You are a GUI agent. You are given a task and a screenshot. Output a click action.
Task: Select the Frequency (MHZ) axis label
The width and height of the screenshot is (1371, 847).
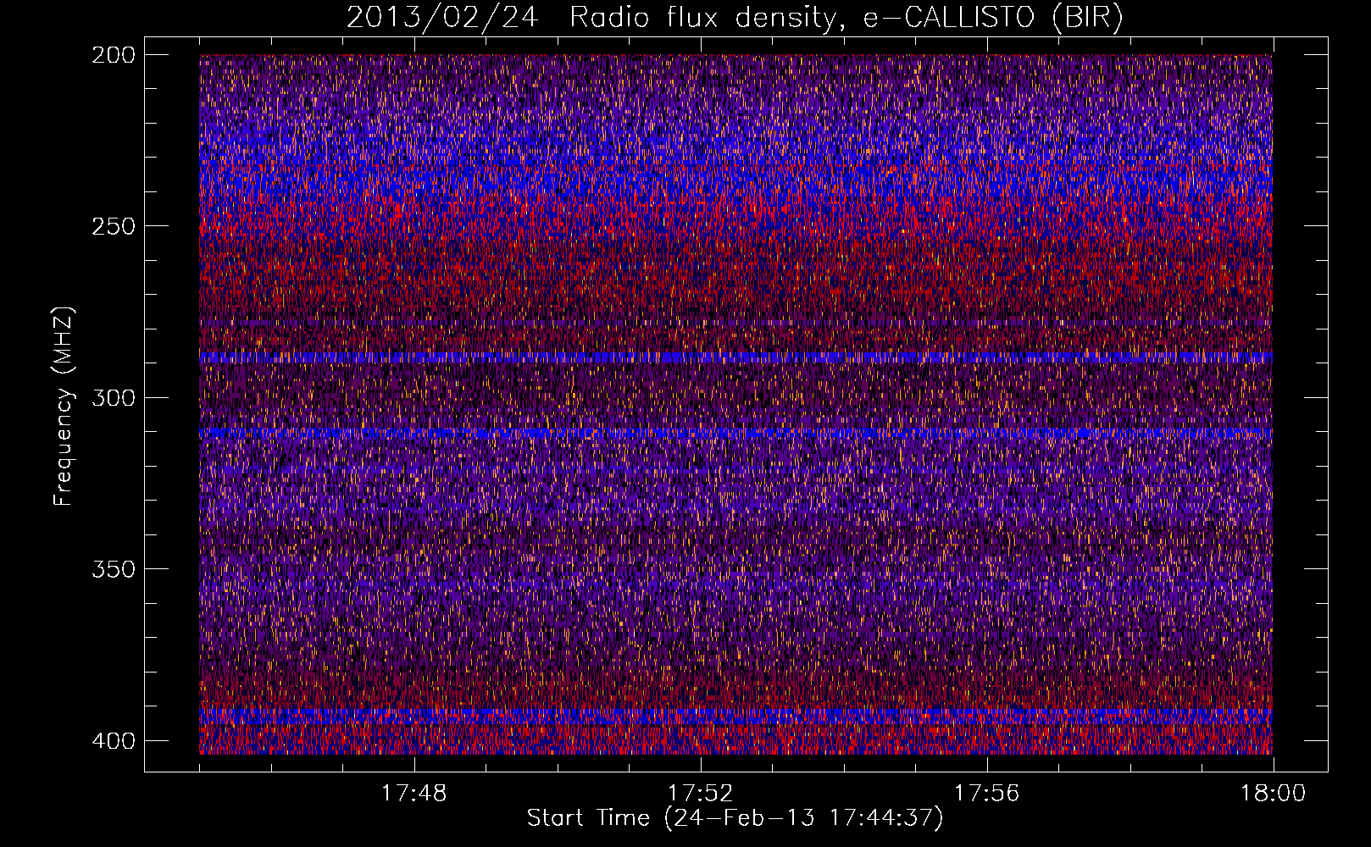pyautogui.click(x=64, y=407)
